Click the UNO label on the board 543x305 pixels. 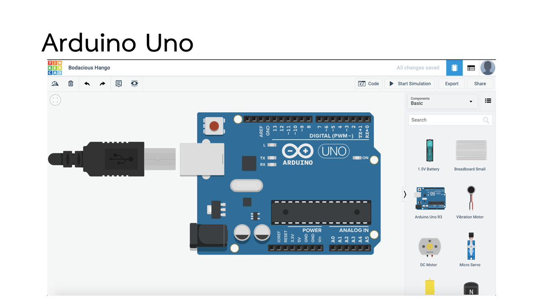tap(334, 151)
